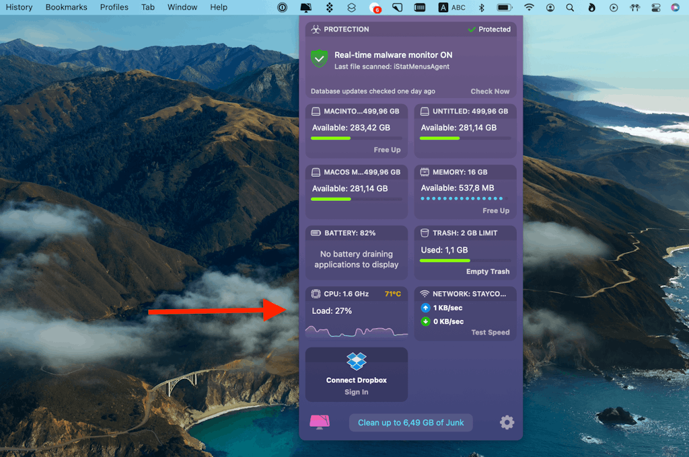Image resolution: width=689 pixels, height=457 pixels.
Task: Open the Help menu
Action: click(x=219, y=7)
